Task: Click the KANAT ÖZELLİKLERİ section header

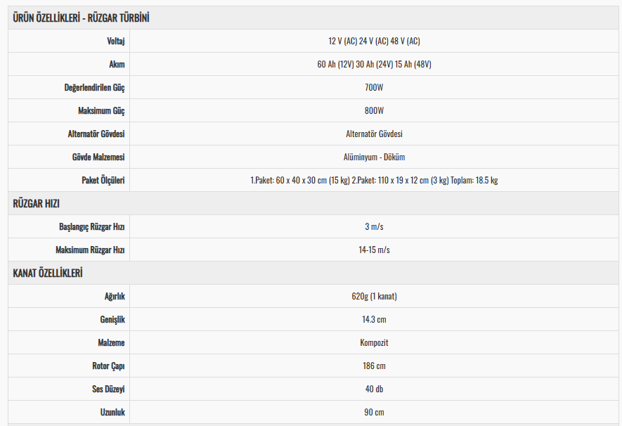Action: coord(48,273)
